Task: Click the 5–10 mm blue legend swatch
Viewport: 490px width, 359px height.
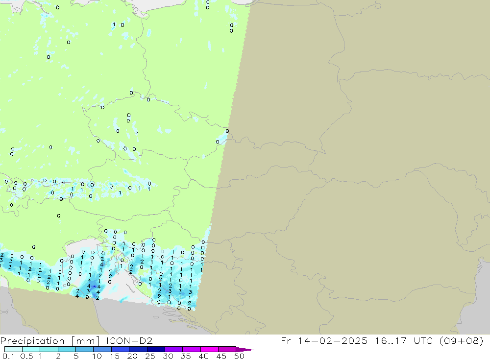Action: [85, 349]
